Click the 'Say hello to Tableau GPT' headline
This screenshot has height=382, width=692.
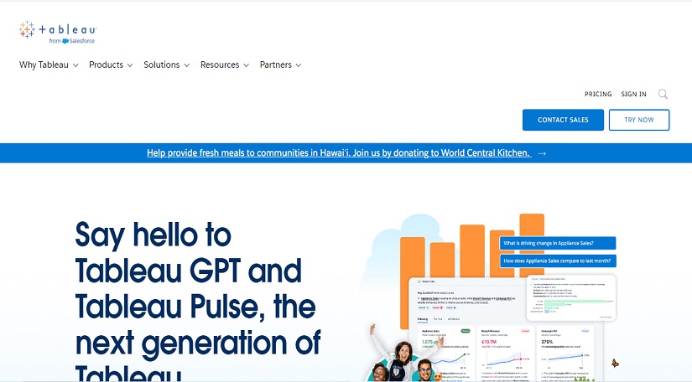click(198, 302)
